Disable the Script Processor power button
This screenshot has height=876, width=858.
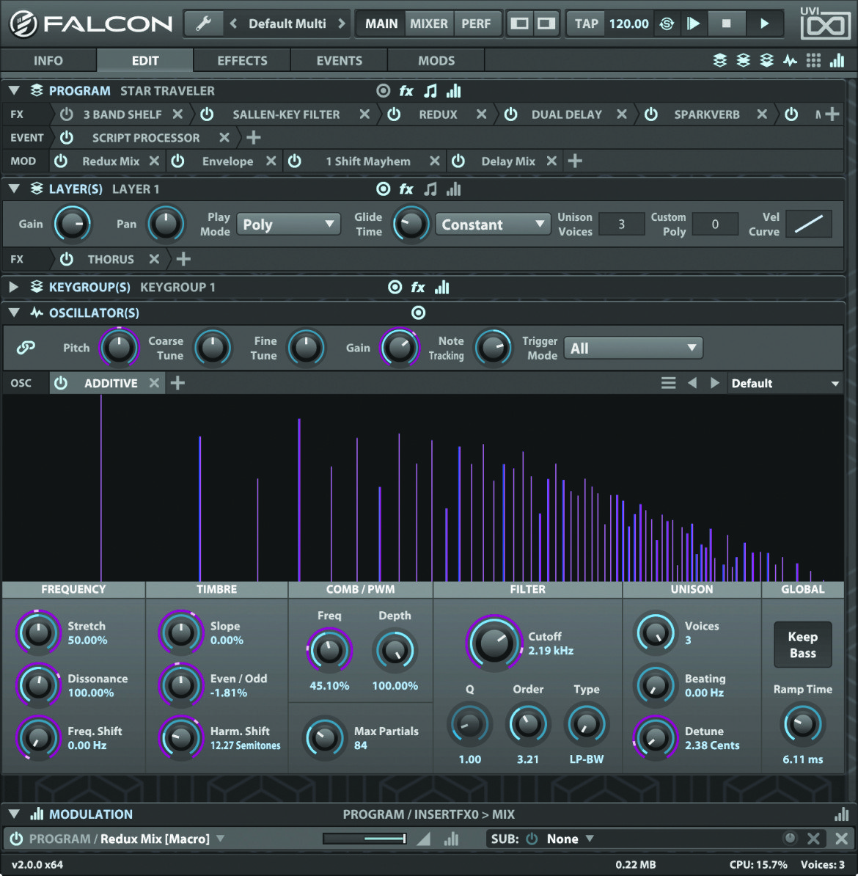tap(67, 137)
